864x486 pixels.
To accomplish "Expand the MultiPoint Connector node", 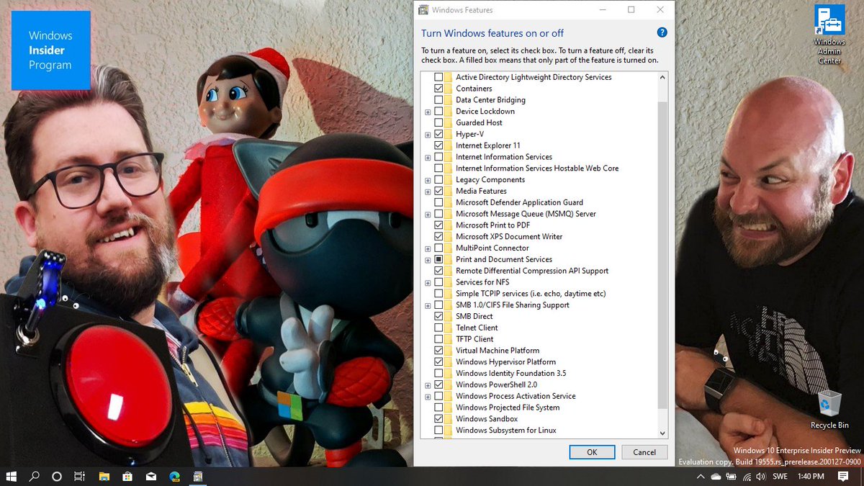I will pyautogui.click(x=428, y=248).
